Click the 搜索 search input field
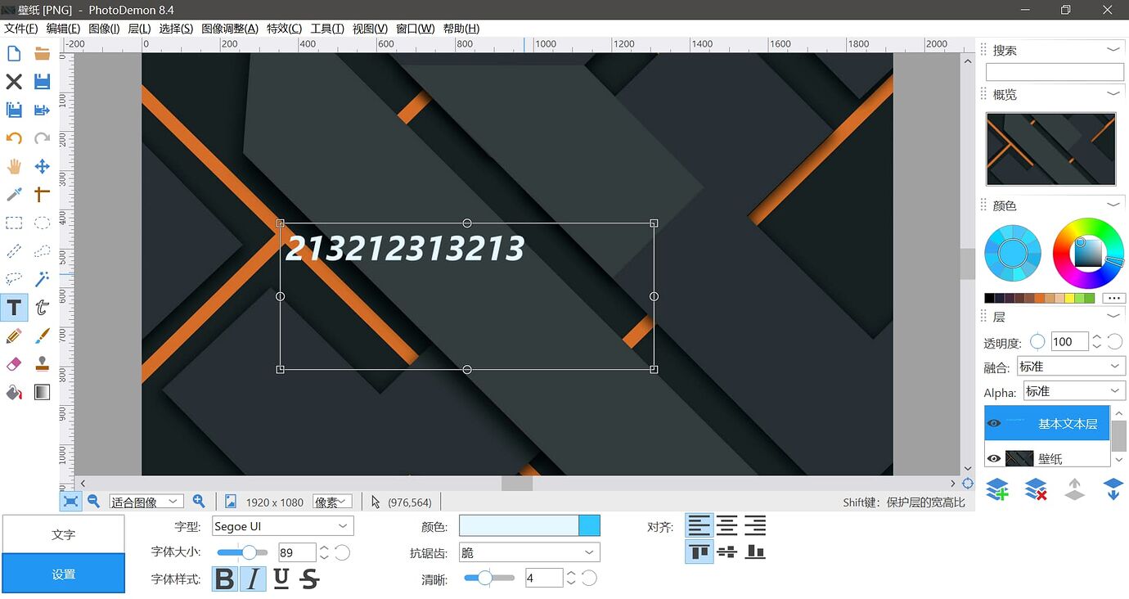 point(1055,72)
